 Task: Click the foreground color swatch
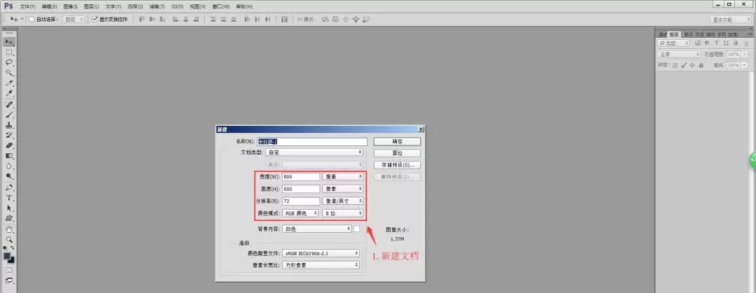[x=7, y=256]
